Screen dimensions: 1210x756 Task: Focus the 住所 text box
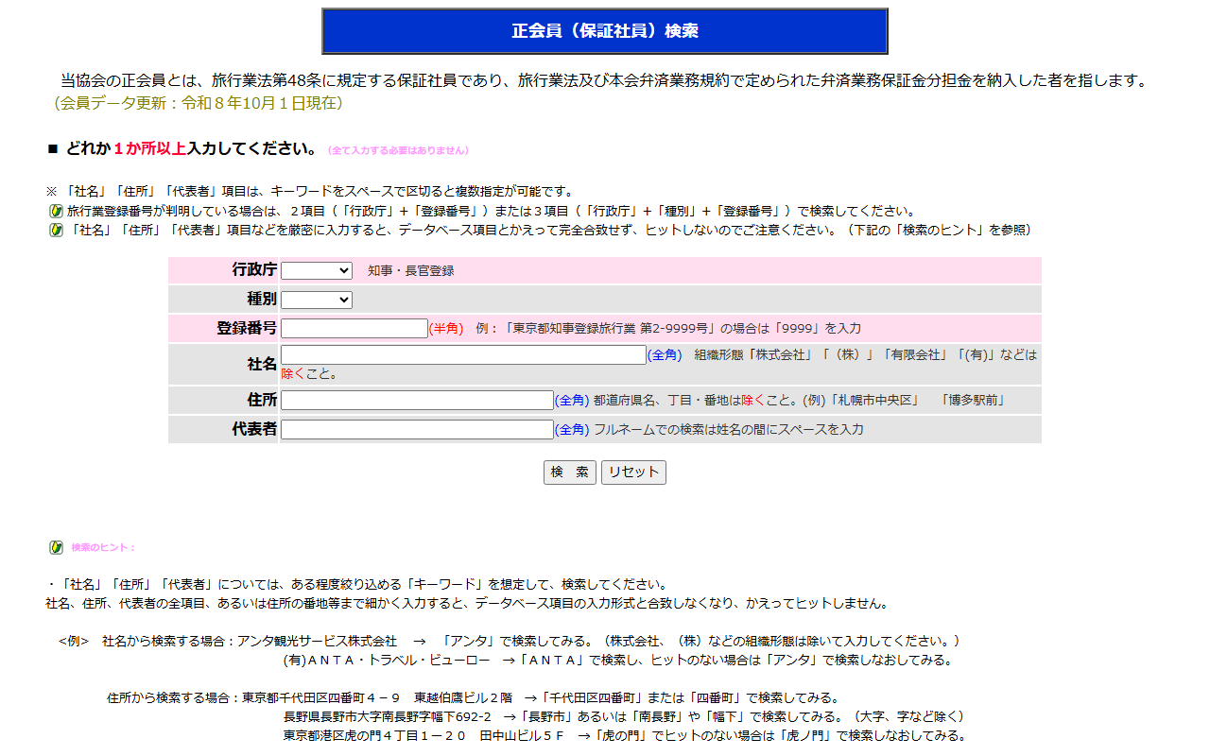[x=417, y=400]
